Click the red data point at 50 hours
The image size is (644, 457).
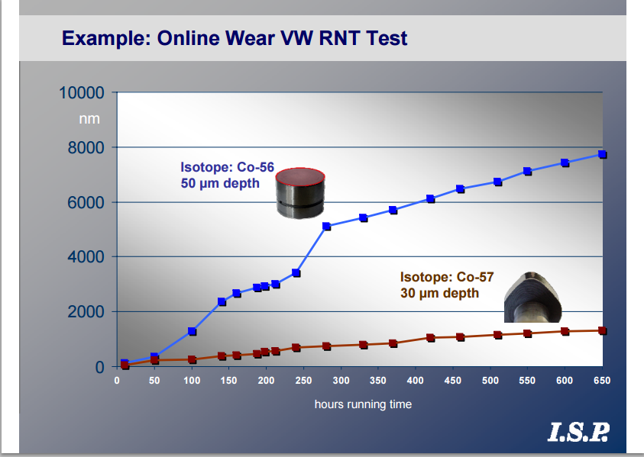click(155, 360)
